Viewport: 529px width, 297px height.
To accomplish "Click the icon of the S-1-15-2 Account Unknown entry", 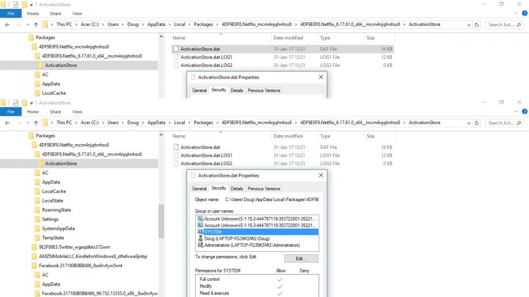I will pos(201,219).
